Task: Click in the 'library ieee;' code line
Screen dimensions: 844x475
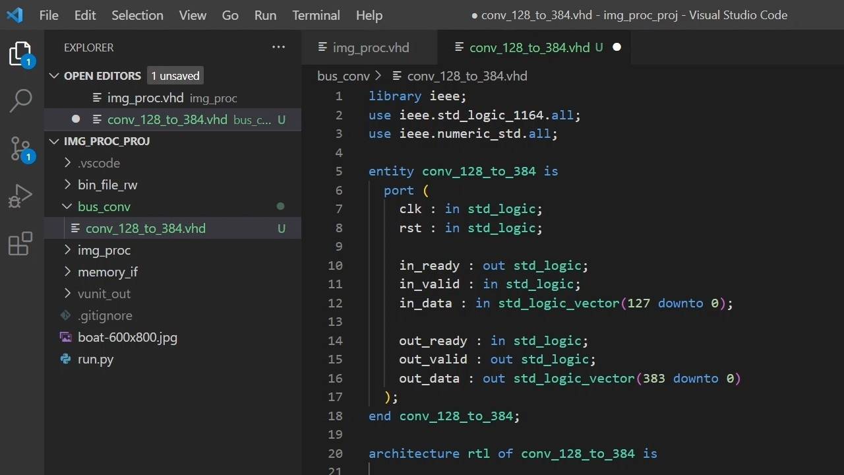Action: tap(417, 96)
